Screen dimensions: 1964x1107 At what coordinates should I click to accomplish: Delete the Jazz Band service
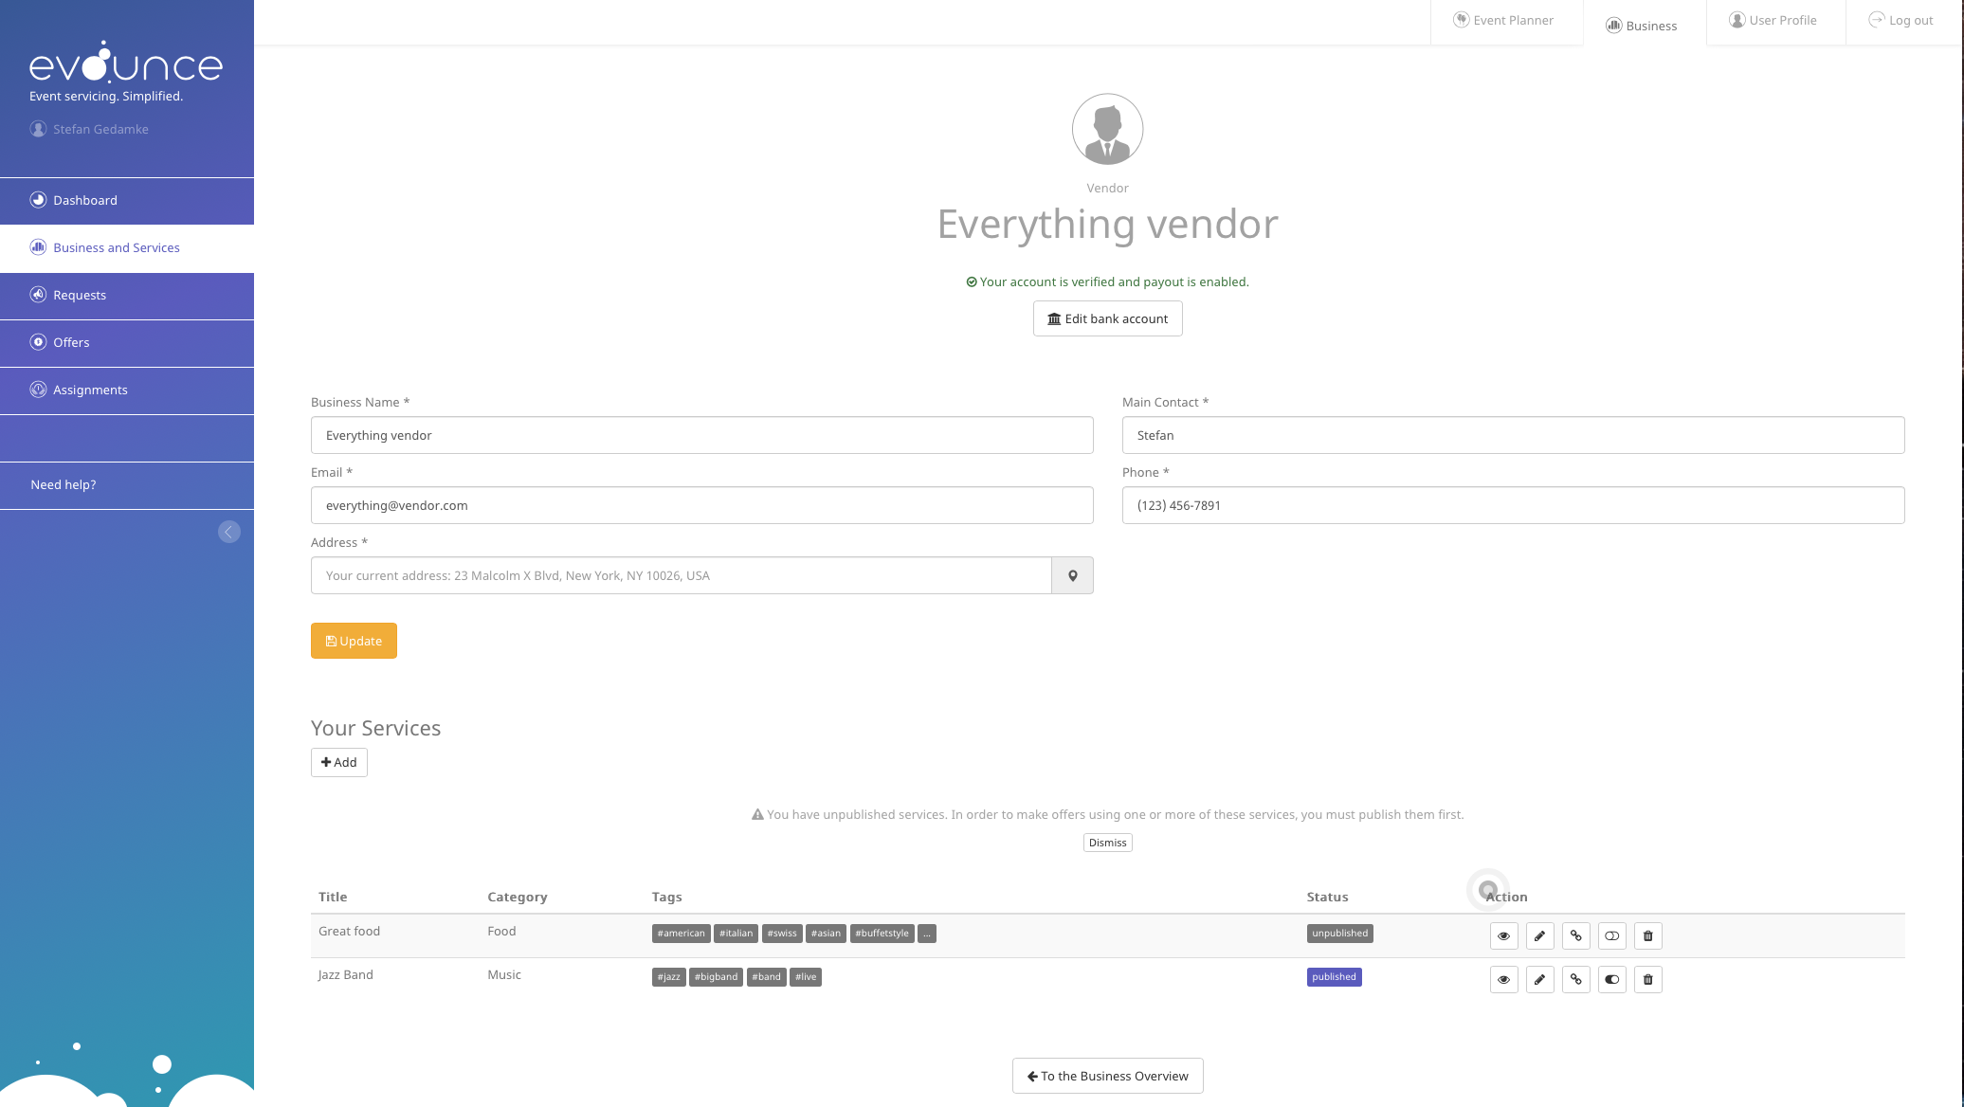[1647, 979]
